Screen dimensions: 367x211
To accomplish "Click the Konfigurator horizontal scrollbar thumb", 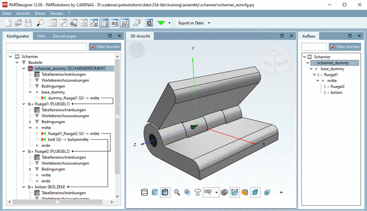I will tap(57, 202).
